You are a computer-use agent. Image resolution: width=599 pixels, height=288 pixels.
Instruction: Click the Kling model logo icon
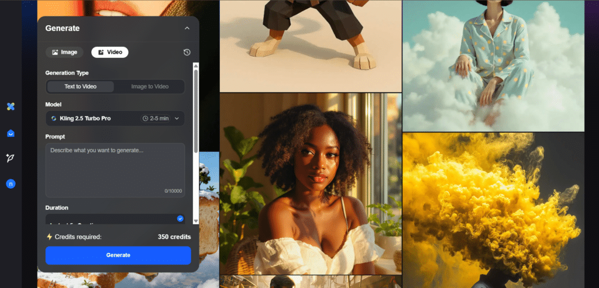tap(54, 119)
